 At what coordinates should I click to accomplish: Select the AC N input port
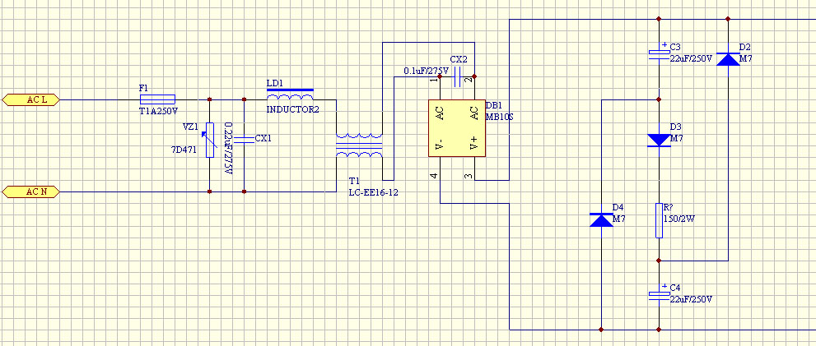point(30,192)
